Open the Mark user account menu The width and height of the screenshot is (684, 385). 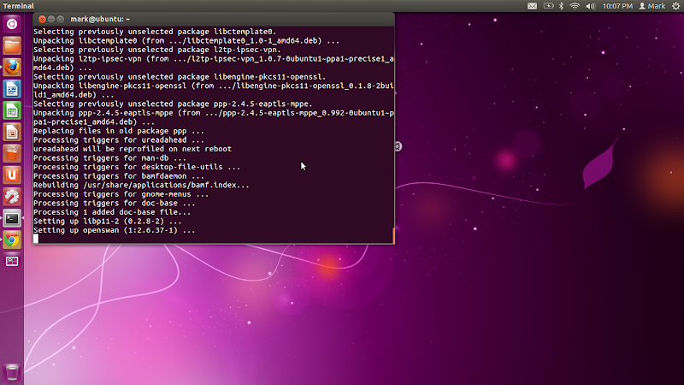click(x=652, y=6)
